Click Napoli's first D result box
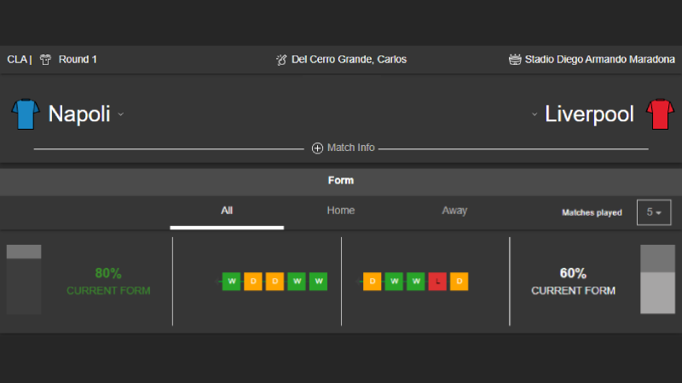This screenshot has height=383, width=682. coord(253,281)
